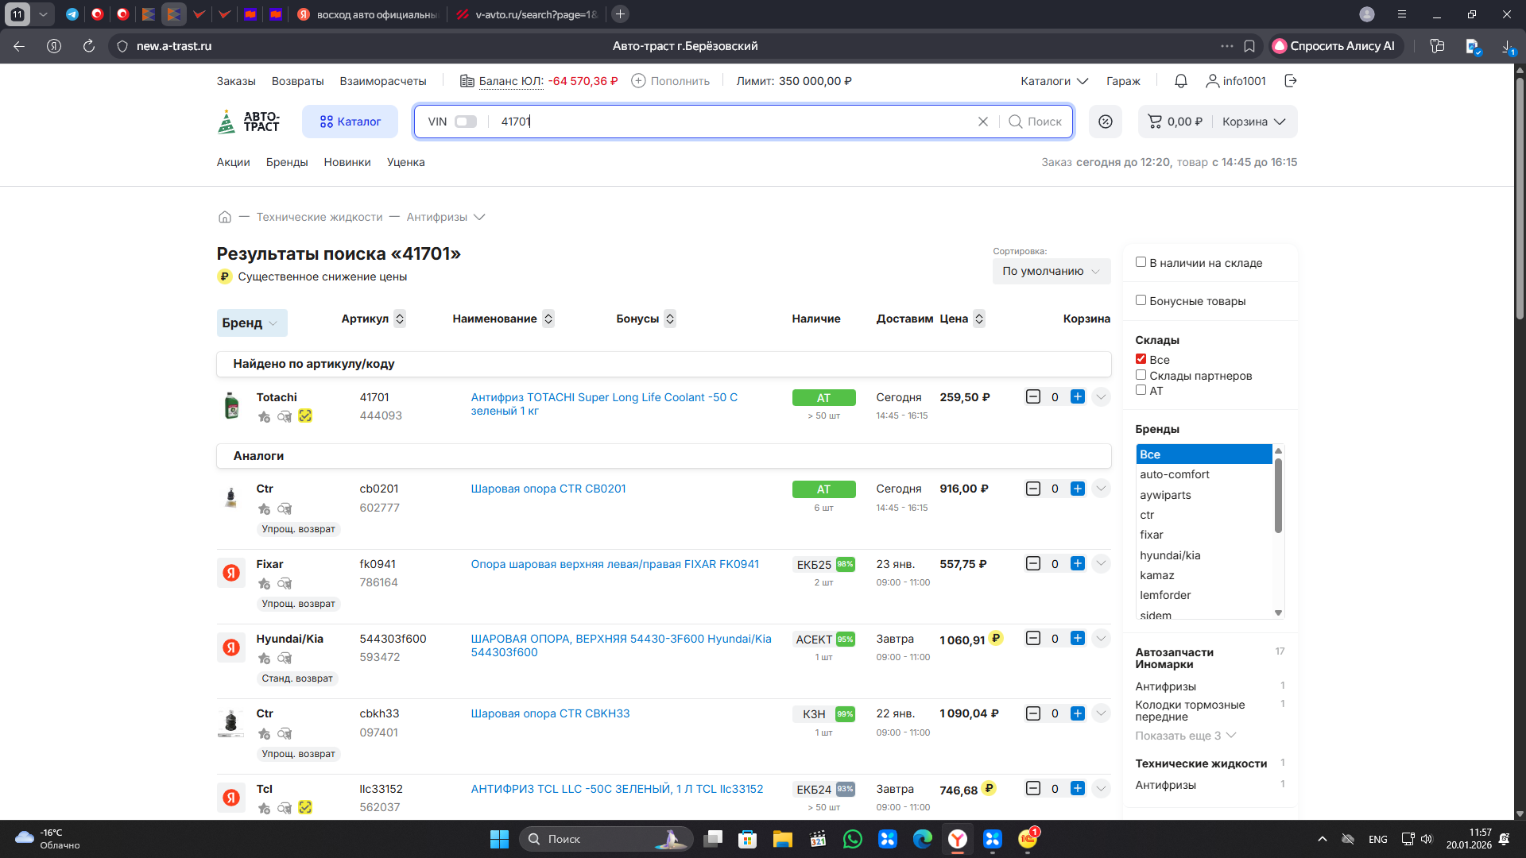Click the logout icon next to info1001
This screenshot has height=858, width=1526.
click(1291, 81)
